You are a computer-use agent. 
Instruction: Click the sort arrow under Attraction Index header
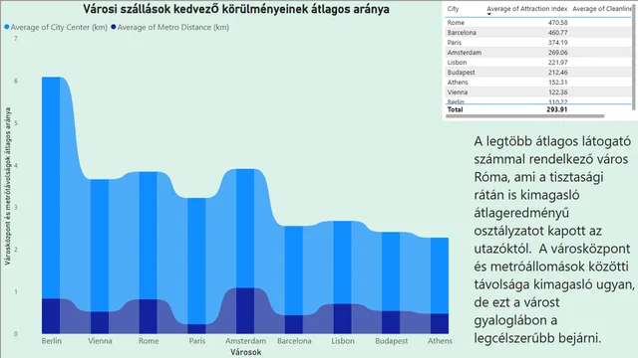pyautogui.click(x=489, y=14)
